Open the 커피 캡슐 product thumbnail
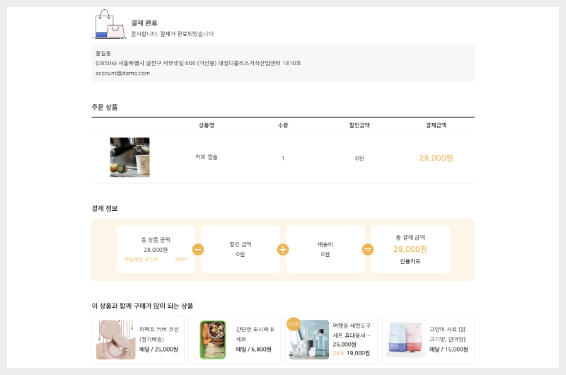The image size is (566, 375). tap(129, 157)
